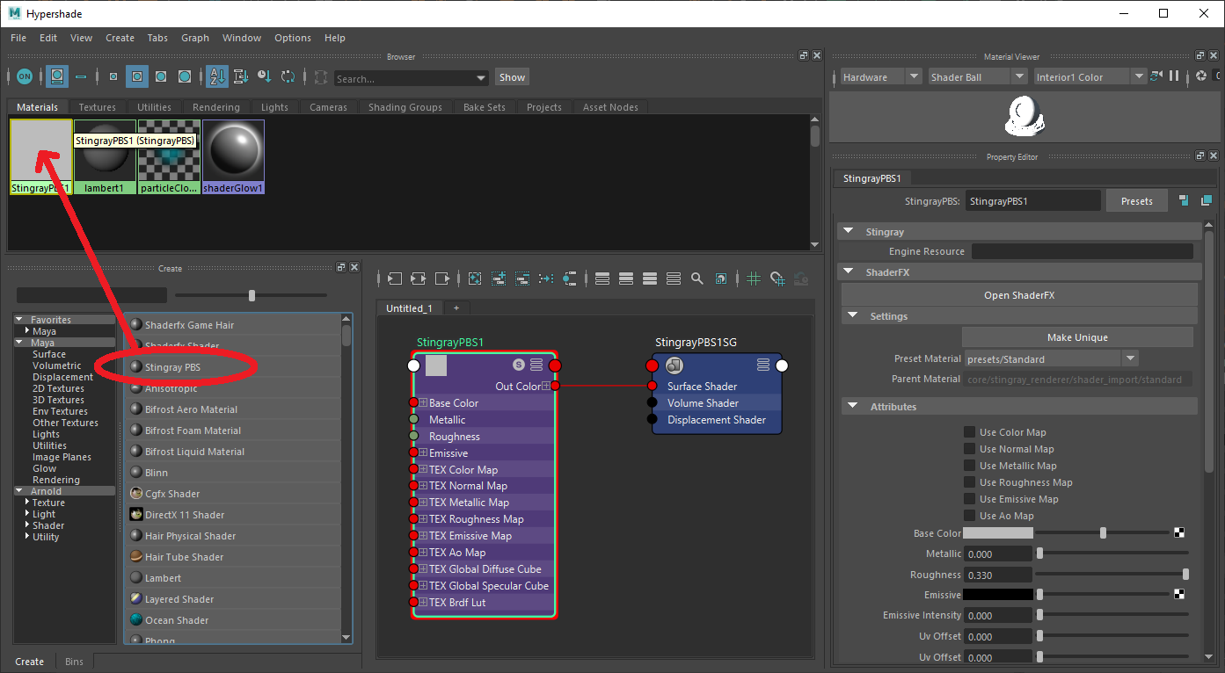Open the Preset Material dropdown

pos(1130,358)
